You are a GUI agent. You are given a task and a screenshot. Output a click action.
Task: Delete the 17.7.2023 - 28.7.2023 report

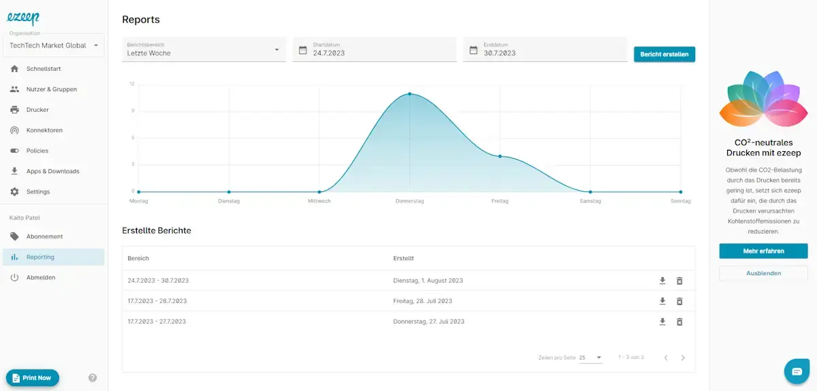coord(679,301)
